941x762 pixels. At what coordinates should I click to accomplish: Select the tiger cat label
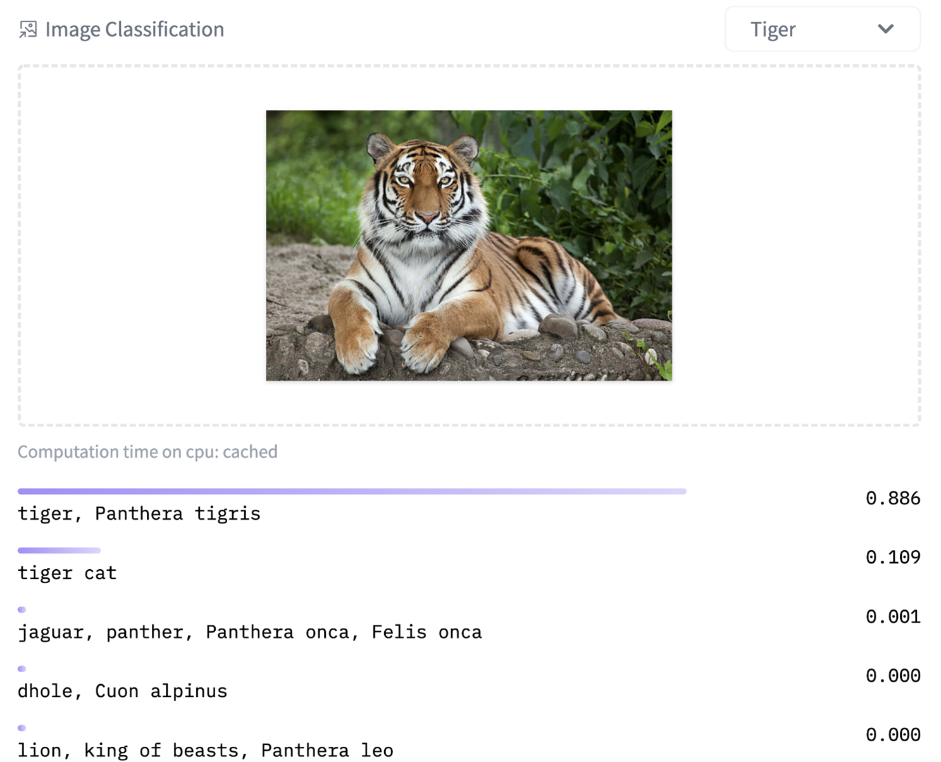[x=67, y=573]
